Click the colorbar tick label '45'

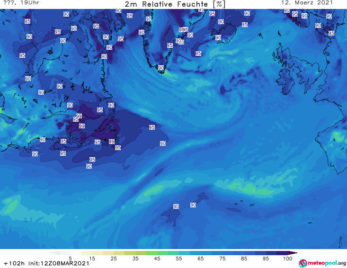pos(157,259)
